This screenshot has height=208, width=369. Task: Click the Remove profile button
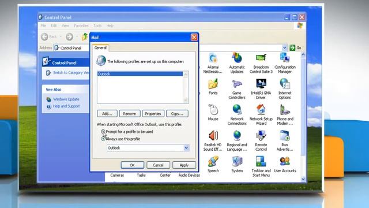[x=129, y=114]
